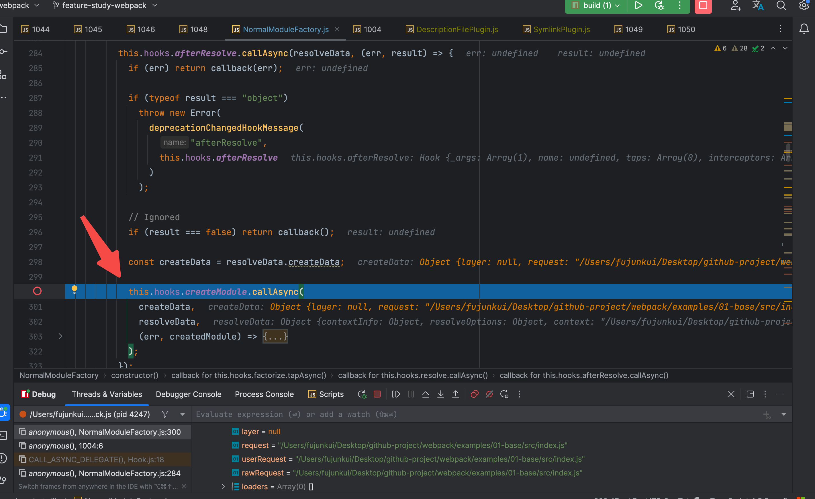Click the Resume Program button

click(x=395, y=394)
